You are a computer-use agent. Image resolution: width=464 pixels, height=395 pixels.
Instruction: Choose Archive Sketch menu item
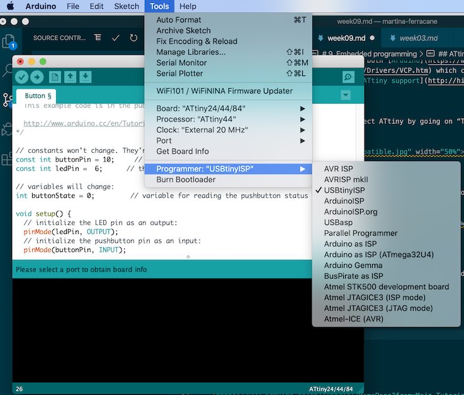click(x=228, y=30)
